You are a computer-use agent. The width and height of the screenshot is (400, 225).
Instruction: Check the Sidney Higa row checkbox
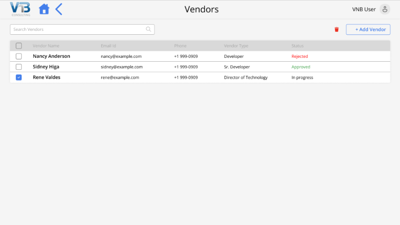click(19, 67)
